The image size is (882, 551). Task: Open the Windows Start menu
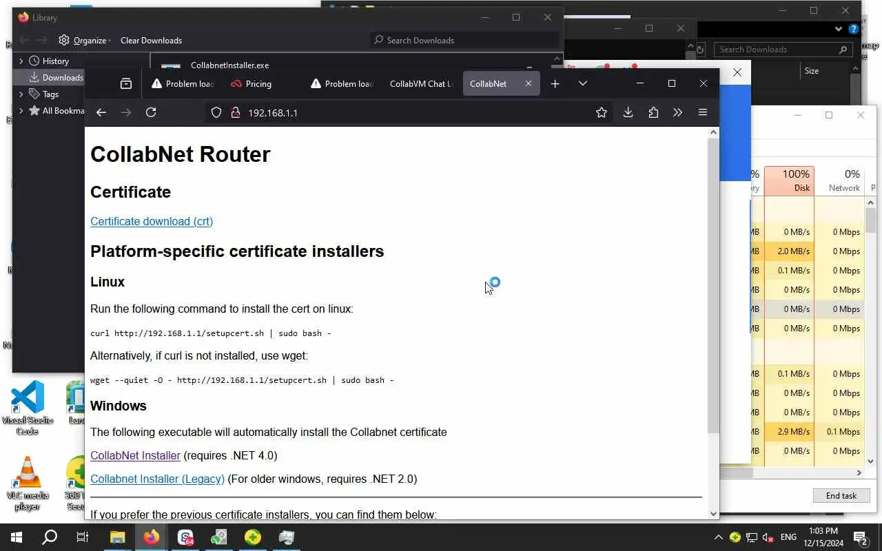click(x=17, y=537)
